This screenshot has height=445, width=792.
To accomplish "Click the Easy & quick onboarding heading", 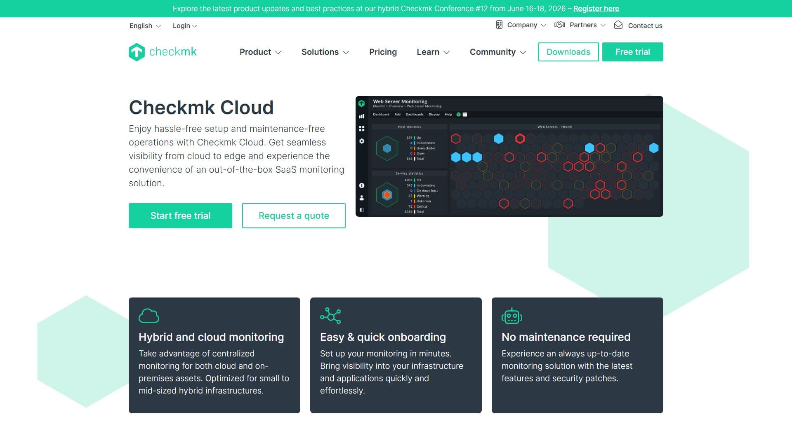I will click(383, 337).
